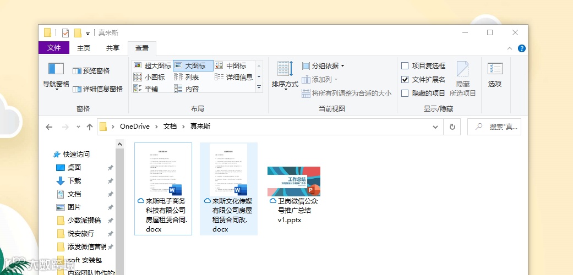The height and width of the screenshot is (275, 573).
Task: Go forward with the forward arrow
Action: click(66, 127)
